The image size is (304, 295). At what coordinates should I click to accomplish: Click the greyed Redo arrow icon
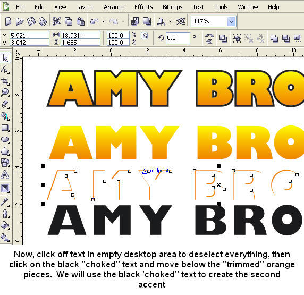[114, 21]
